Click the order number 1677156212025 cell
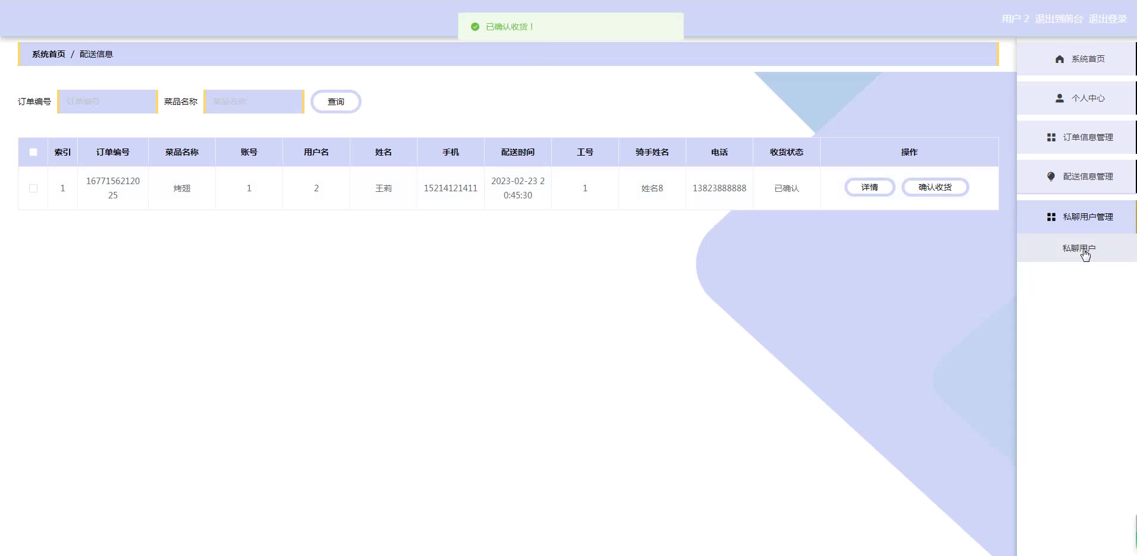Screen dimensions: 1137x556 pyautogui.click(x=113, y=188)
